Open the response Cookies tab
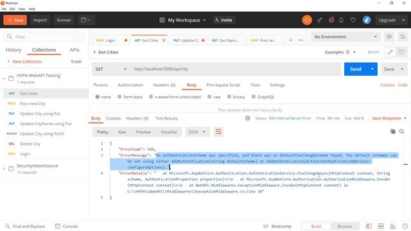This screenshot has height=231, width=411. click(x=113, y=118)
